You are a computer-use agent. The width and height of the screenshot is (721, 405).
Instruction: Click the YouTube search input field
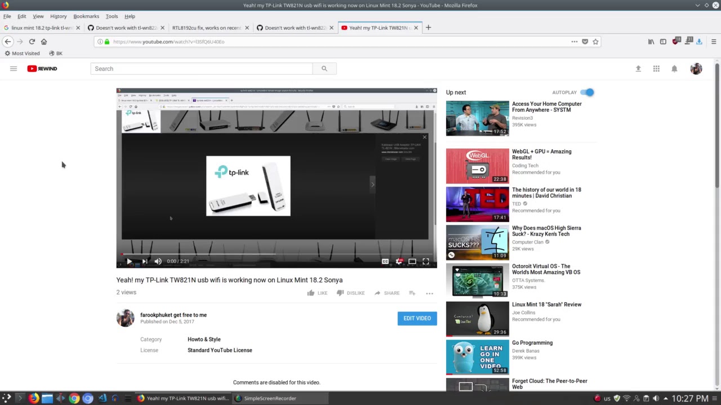[202, 69]
